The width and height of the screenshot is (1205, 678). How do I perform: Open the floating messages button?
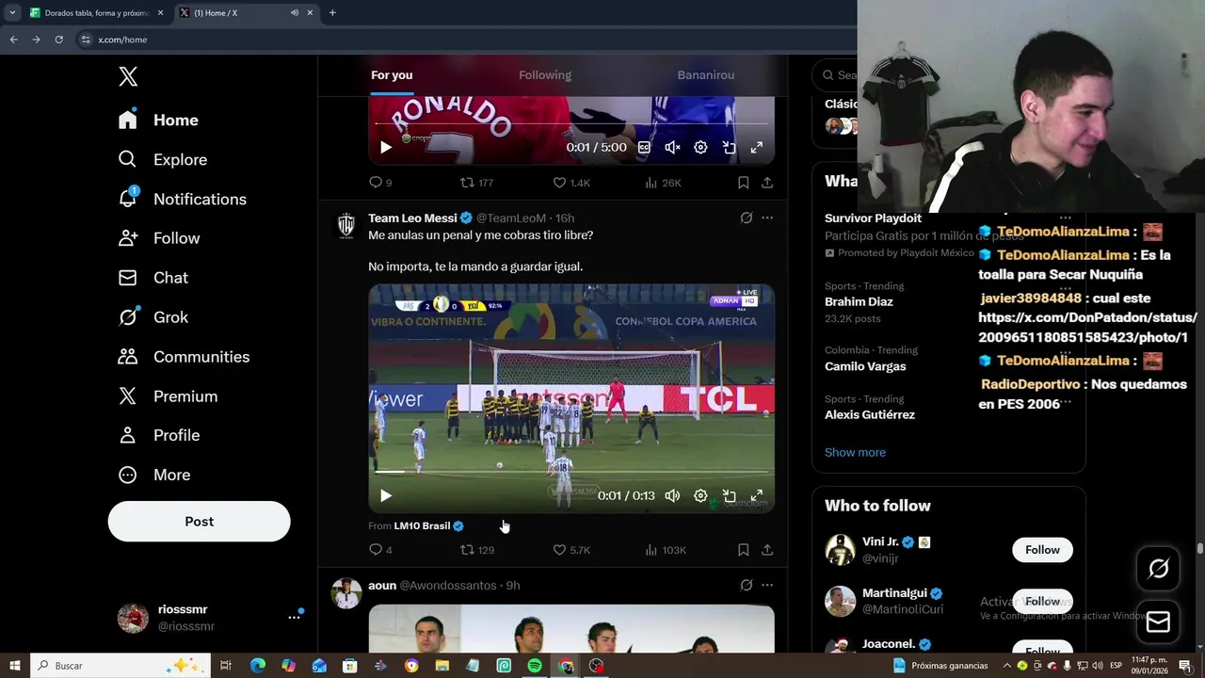point(1158,621)
